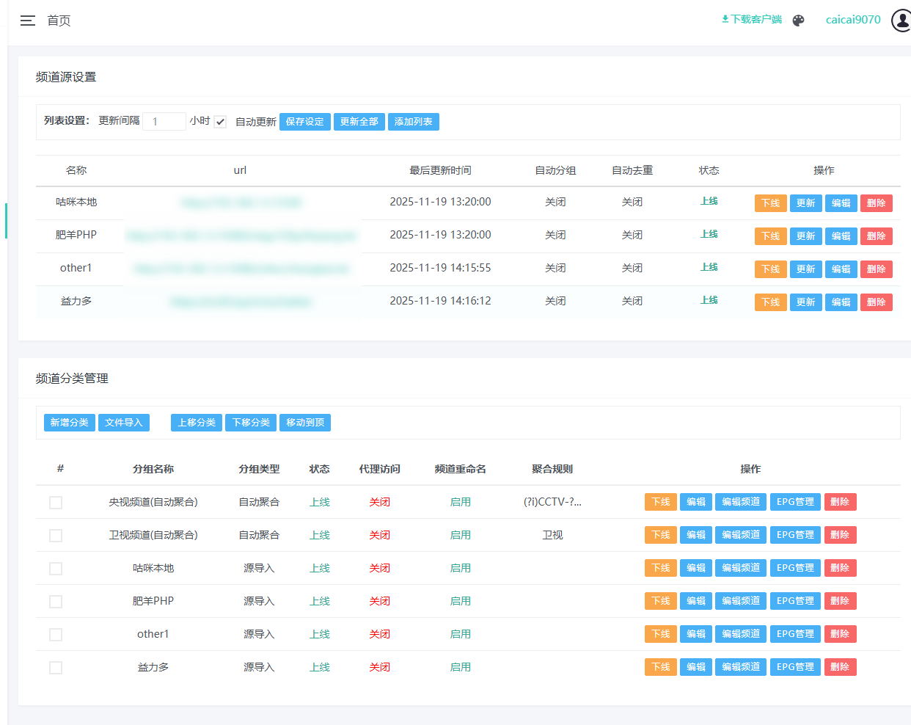This screenshot has height=725, width=911.
Task: Edit the other1 source
Action: click(x=841, y=269)
